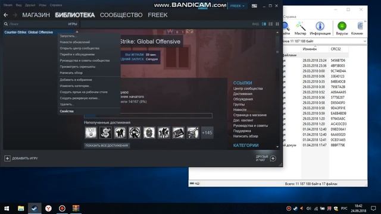Open Написать обзор link in sidebar
The height and width of the screenshot is (214, 381).
[245, 136]
